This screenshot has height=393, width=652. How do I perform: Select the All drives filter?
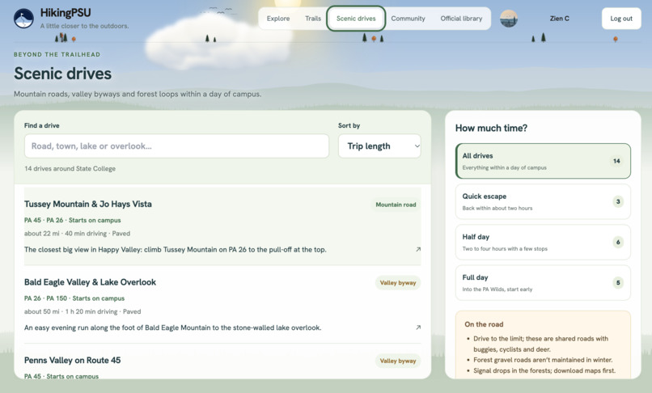tap(543, 161)
